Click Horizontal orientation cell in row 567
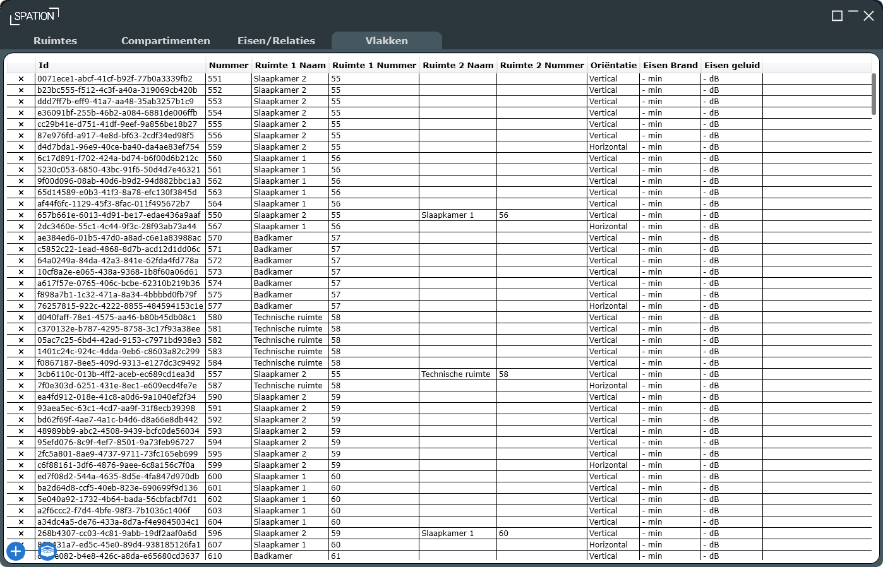 click(x=613, y=227)
